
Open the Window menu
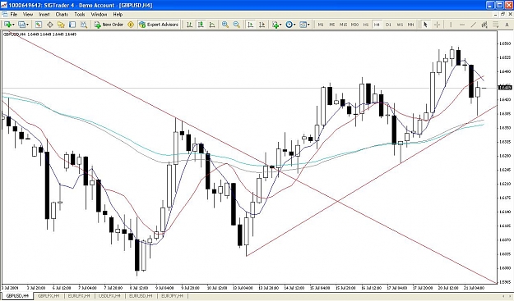[x=99, y=15]
